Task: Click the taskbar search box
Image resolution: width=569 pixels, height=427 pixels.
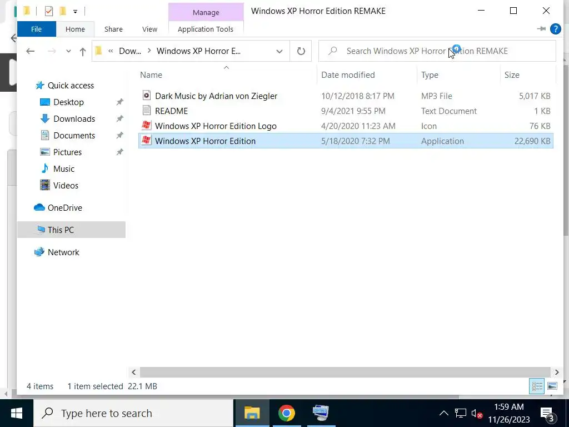Action: (x=133, y=413)
